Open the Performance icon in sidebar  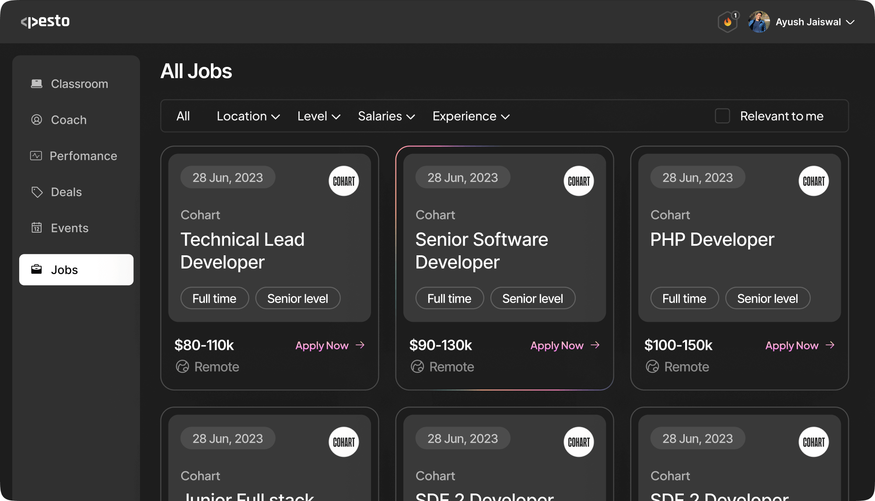coord(37,156)
